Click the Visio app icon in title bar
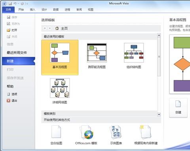Viewport: 190px width, 151px height. click(4, 4)
